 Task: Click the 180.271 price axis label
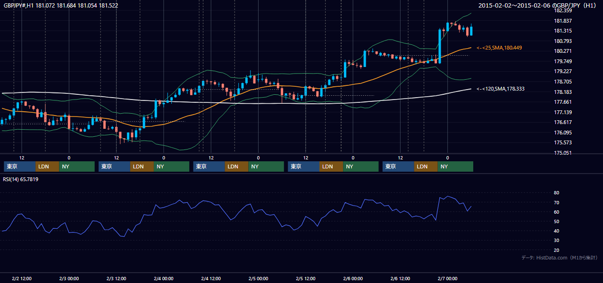pyautogui.click(x=562, y=51)
